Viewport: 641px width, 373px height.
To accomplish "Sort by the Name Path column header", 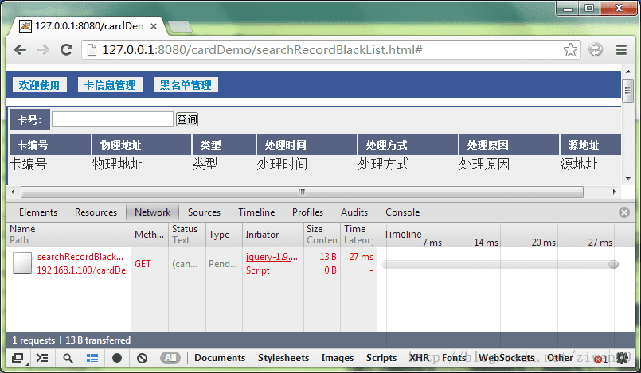I will [68, 235].
